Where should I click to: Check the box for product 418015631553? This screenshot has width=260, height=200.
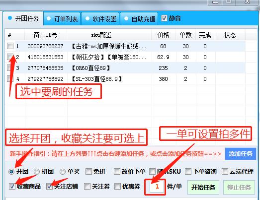(x=10, y=57)
